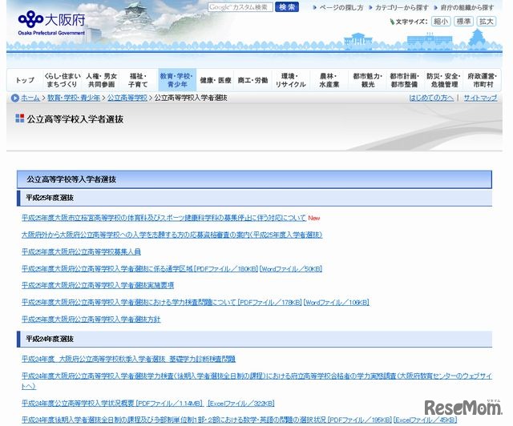Click the red New label

click(x=314, y=218)
